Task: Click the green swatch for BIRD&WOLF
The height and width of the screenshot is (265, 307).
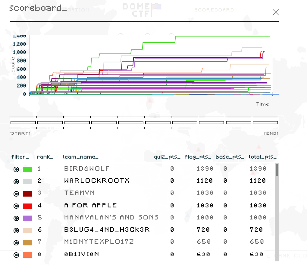Action: (x=27, y=169)
